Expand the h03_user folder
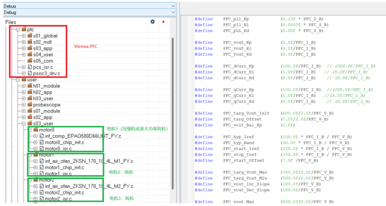The image size is (386, 206). tap(24, 98)
